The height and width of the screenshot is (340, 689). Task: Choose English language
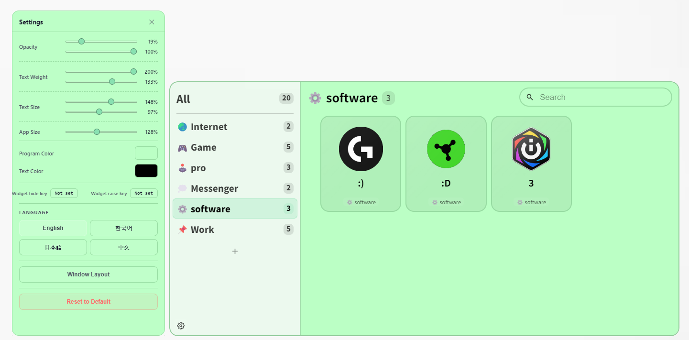(x=53, y=228)
